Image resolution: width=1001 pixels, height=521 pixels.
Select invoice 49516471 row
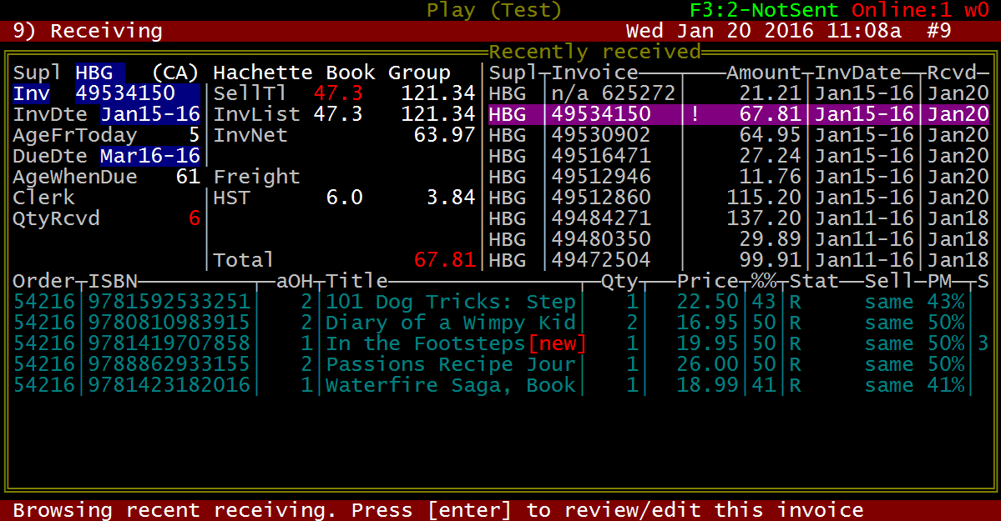click(x=600, y=156)
